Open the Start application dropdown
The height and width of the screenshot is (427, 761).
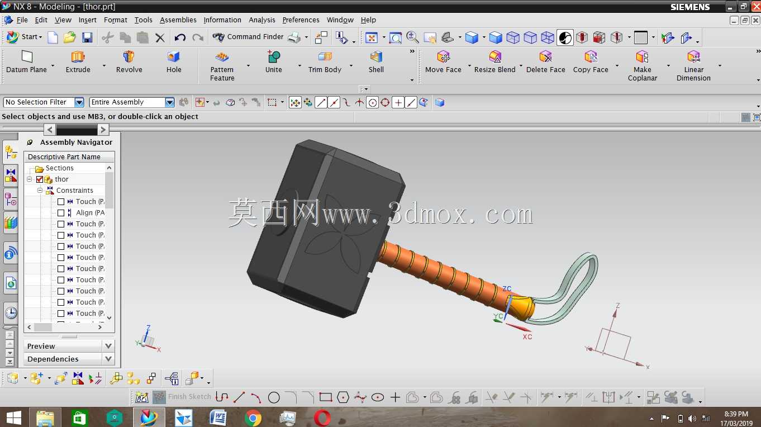coord(23,37)
